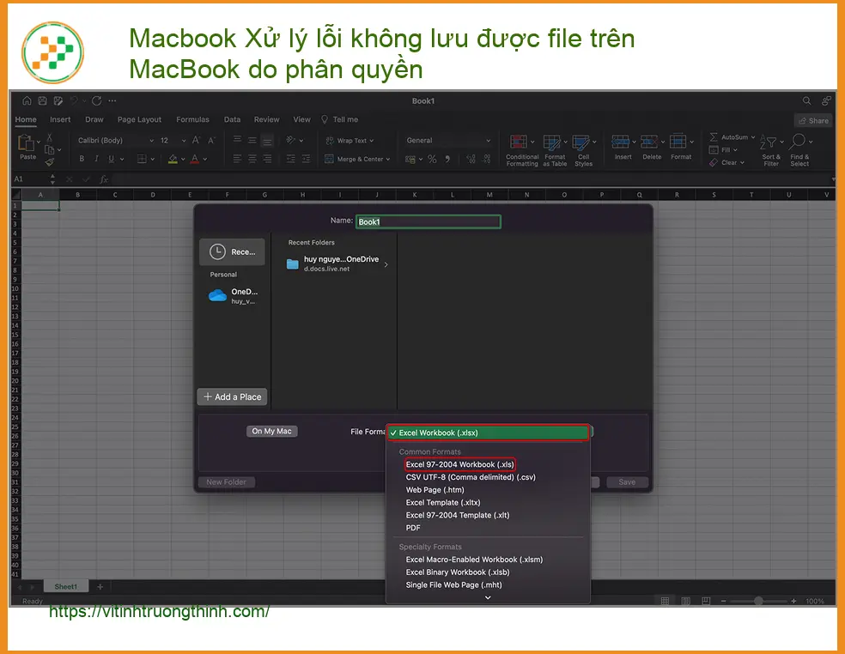Screen dimensions: 845x654
Task: Click Format cells icon in ribbon
Action: pos(678,142)
